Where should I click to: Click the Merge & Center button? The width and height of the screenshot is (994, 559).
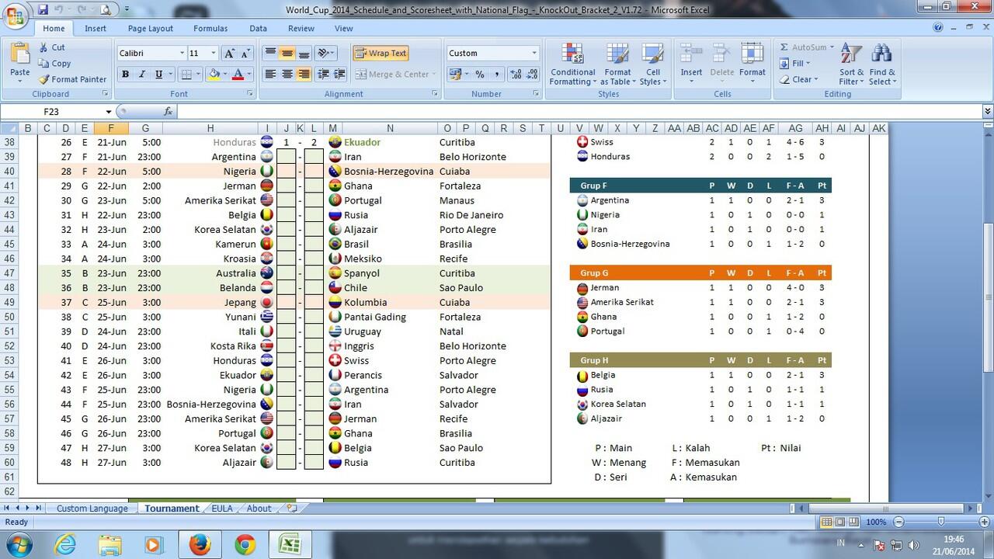(x=394, y=75)
